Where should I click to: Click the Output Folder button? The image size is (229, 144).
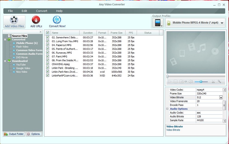click(14, 134)
